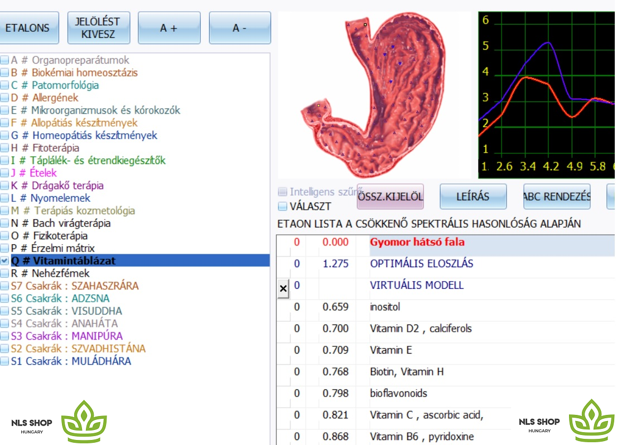Select the Biotin, Vitamin H row
The image size is (617, 445).
click(x=446, y=375)
